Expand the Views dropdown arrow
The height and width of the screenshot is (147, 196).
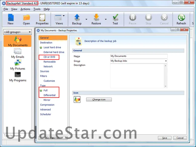point(64,16)
